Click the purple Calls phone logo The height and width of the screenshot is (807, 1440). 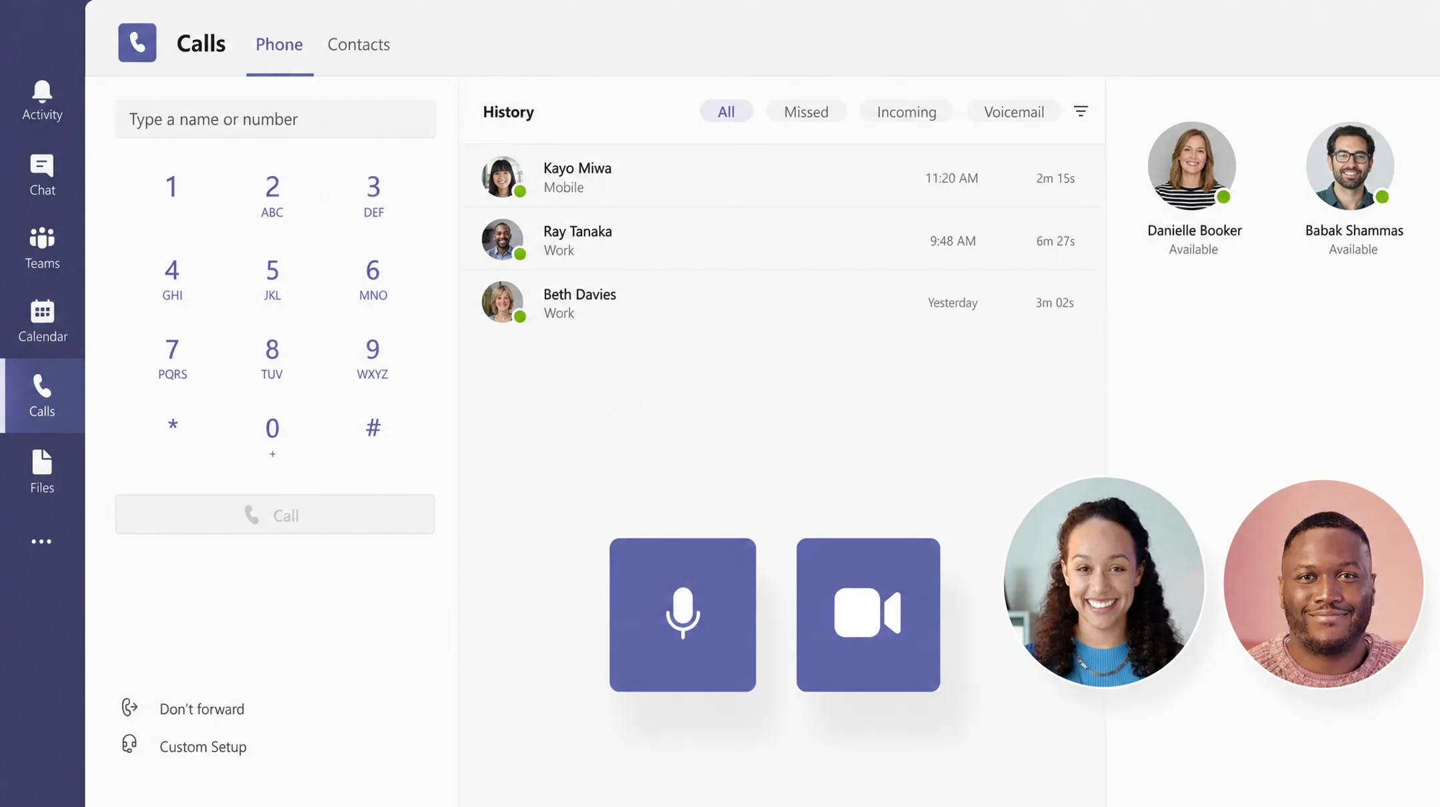click(x=137, y=43)
